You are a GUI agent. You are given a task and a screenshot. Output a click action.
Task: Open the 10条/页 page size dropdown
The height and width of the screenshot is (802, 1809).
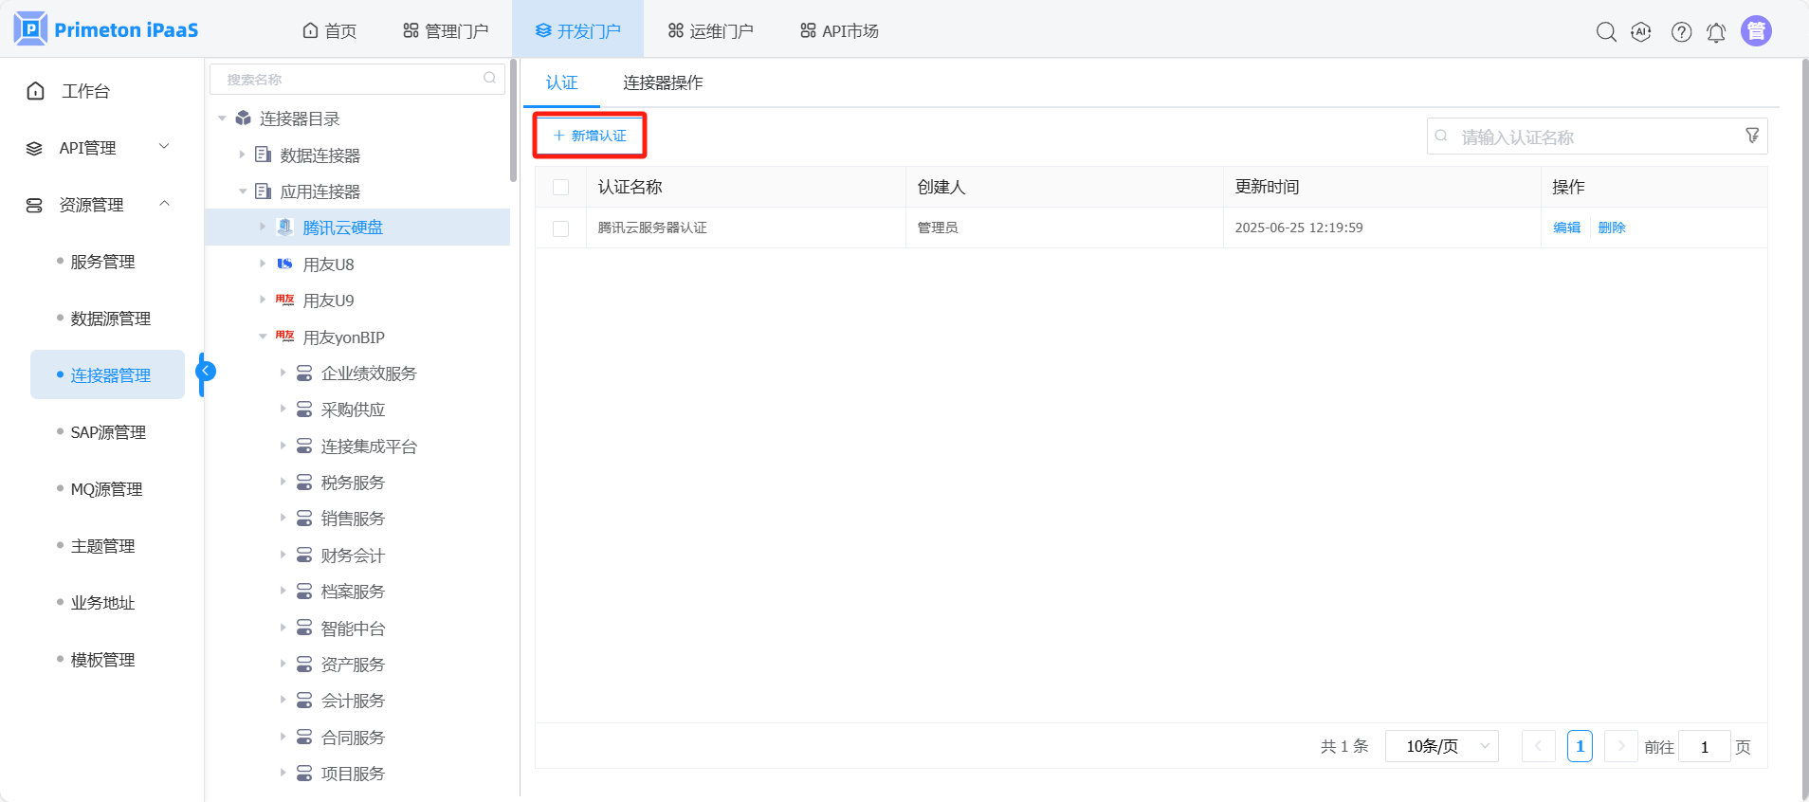click(1441, 746)
